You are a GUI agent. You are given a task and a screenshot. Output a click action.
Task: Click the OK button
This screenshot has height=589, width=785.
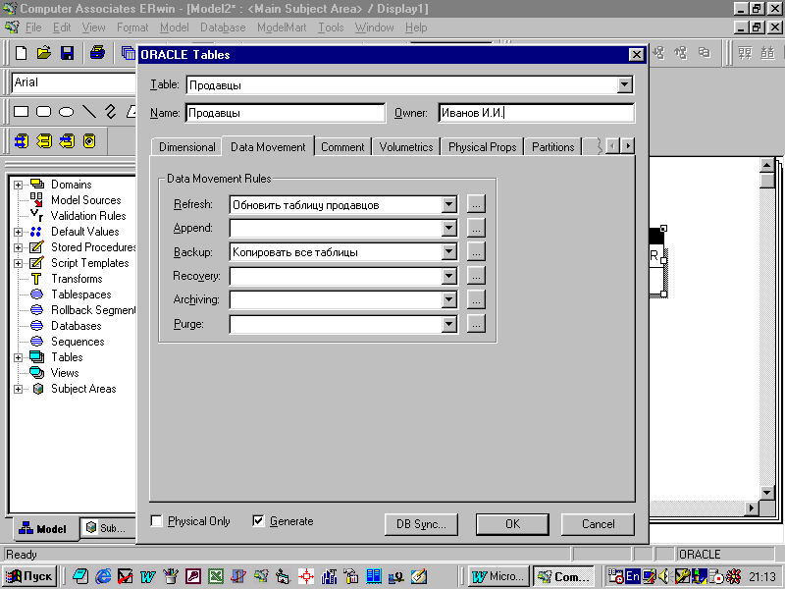tap(512, 524)
